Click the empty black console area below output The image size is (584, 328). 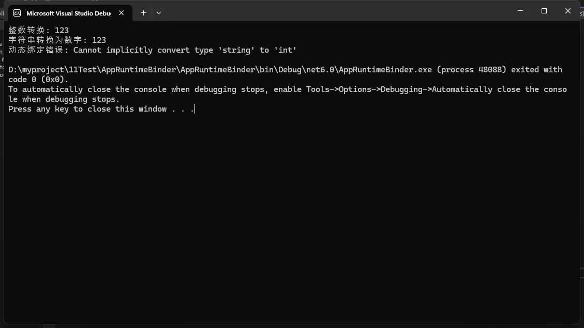[290, 217]
